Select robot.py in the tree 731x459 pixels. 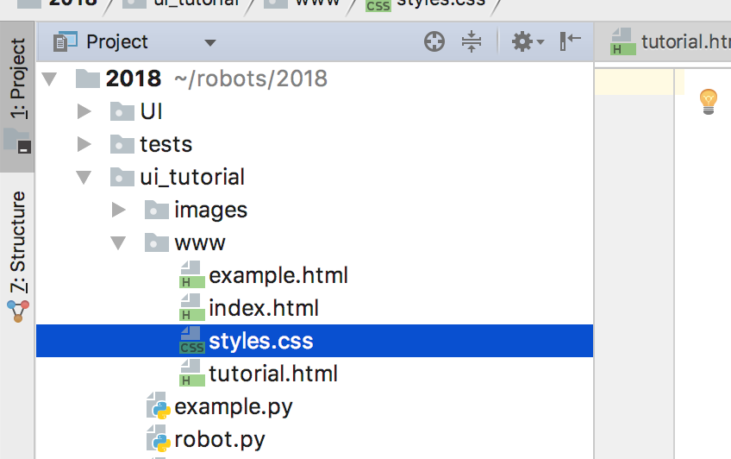point(220,439)
